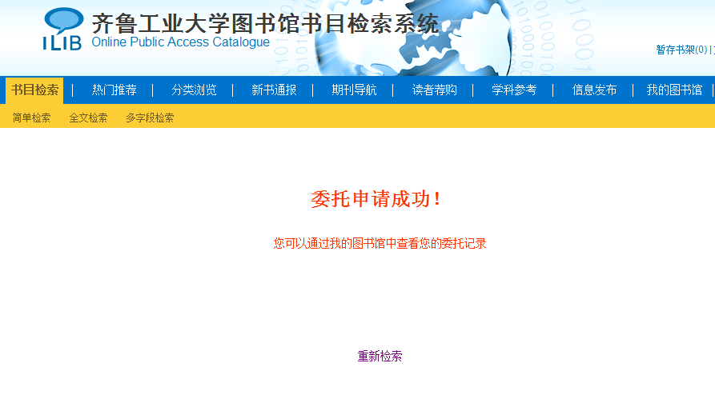Switch to 全文检索 sub-tab
The width and height of the screenshot is (715, 403).
[x=88, y=118]
